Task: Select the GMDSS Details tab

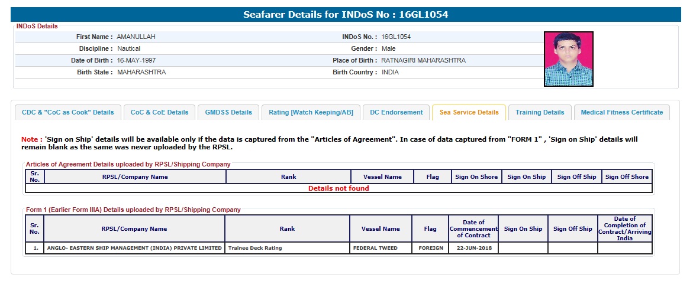Action: coord(228,112)
